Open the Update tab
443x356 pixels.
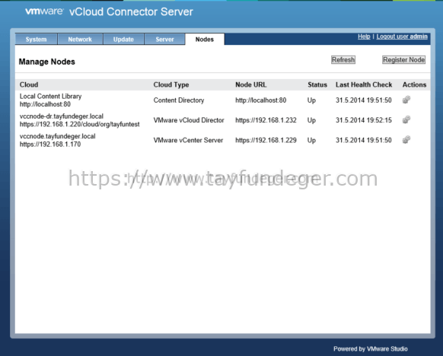(123, 40)
